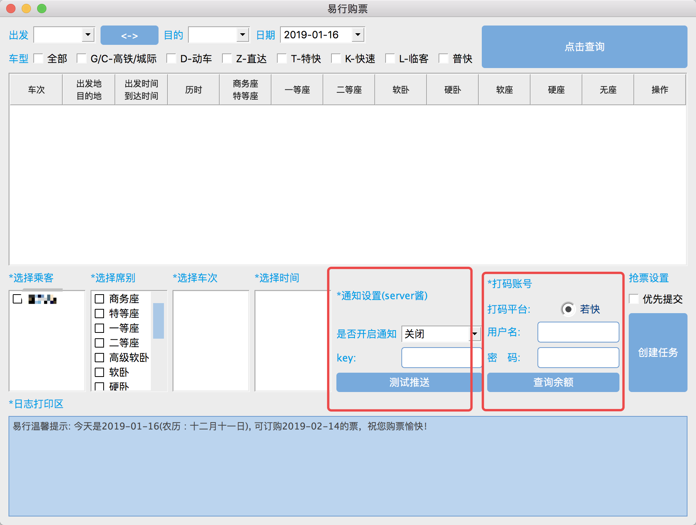Click the 创建任务 create task button
Viewport: 696px width, 525px height.
pyautogui.click(x=658, y=353)
